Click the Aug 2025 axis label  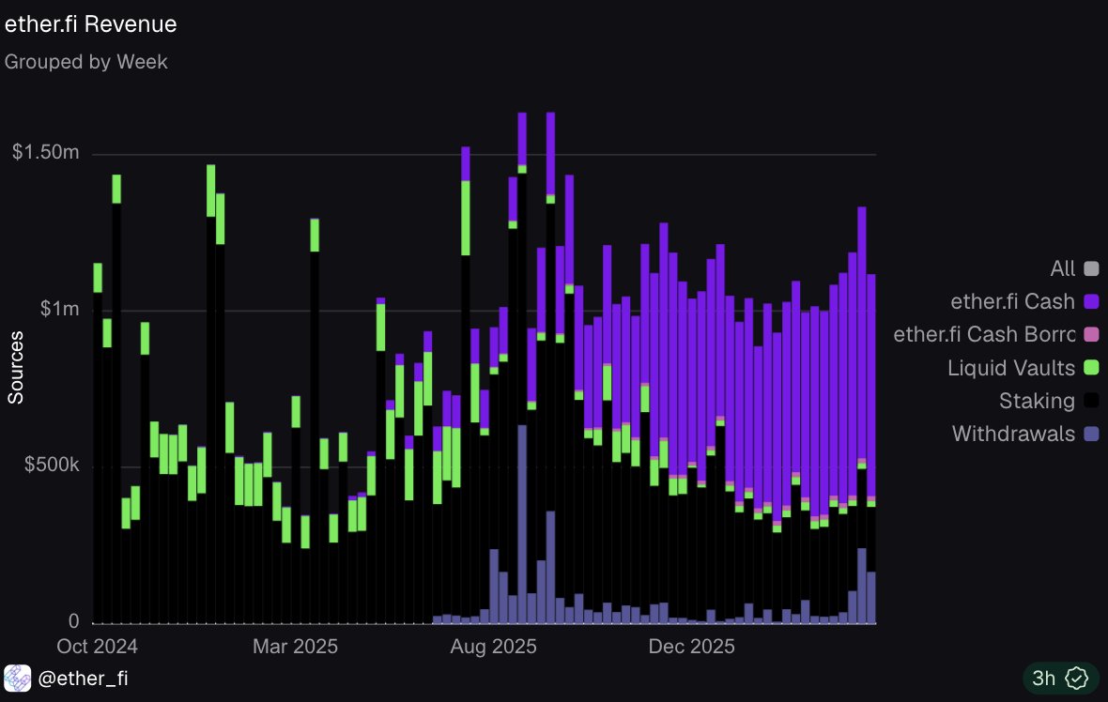493,647
